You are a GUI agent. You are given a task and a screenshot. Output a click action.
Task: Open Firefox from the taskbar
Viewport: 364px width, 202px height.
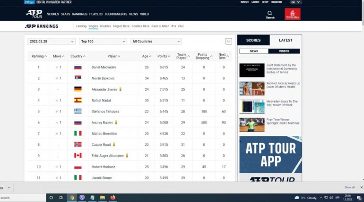(x=113, y=197)
